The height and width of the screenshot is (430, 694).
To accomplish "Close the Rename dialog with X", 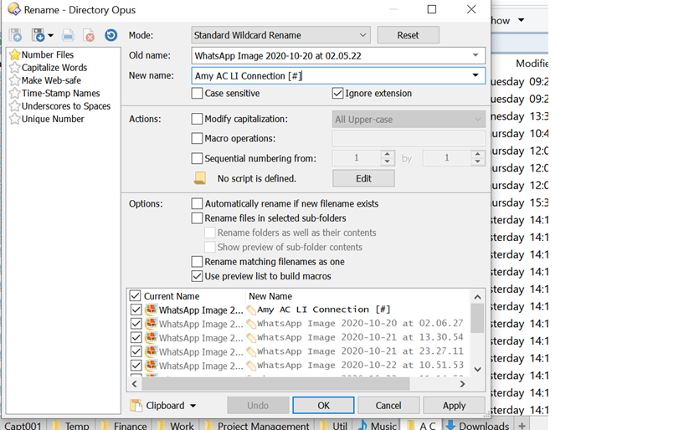I will pos(471,9).
